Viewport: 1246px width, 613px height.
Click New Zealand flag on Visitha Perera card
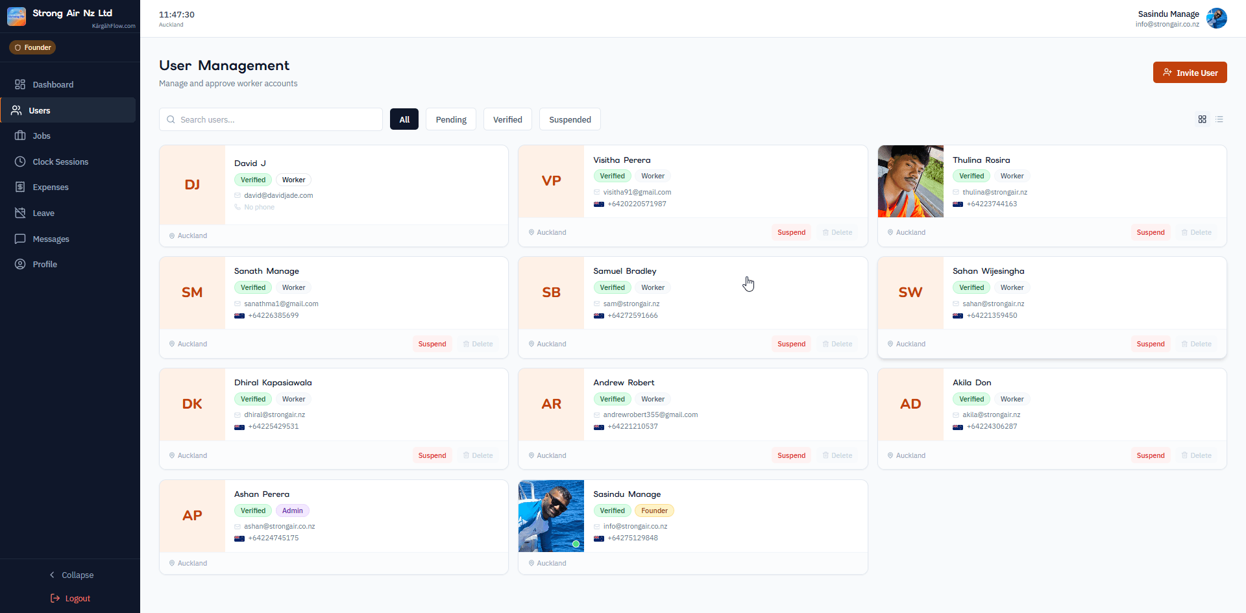598,204
